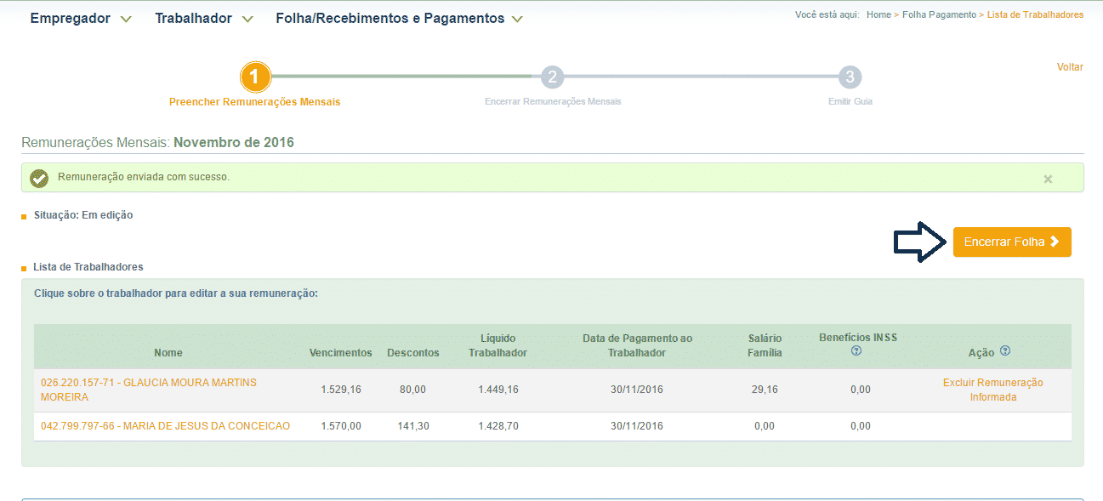Screen dimensions: 1103x501
Task: Click the Líquido value 1.449,16
Action: (x=497, y=390)
